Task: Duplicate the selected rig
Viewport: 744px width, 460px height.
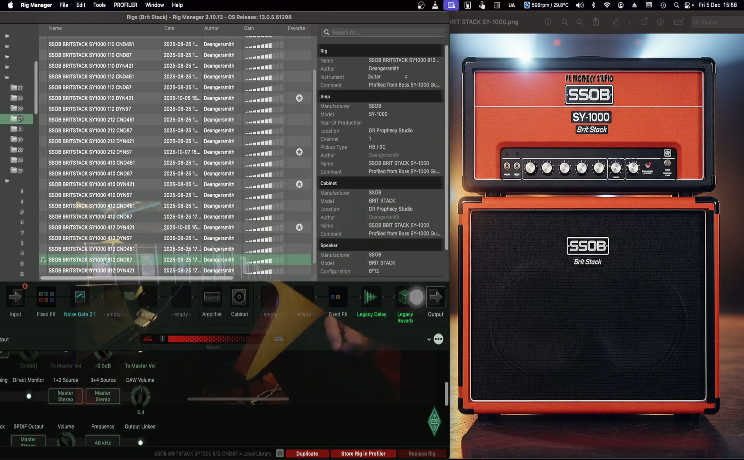Action: coord(307,453)
